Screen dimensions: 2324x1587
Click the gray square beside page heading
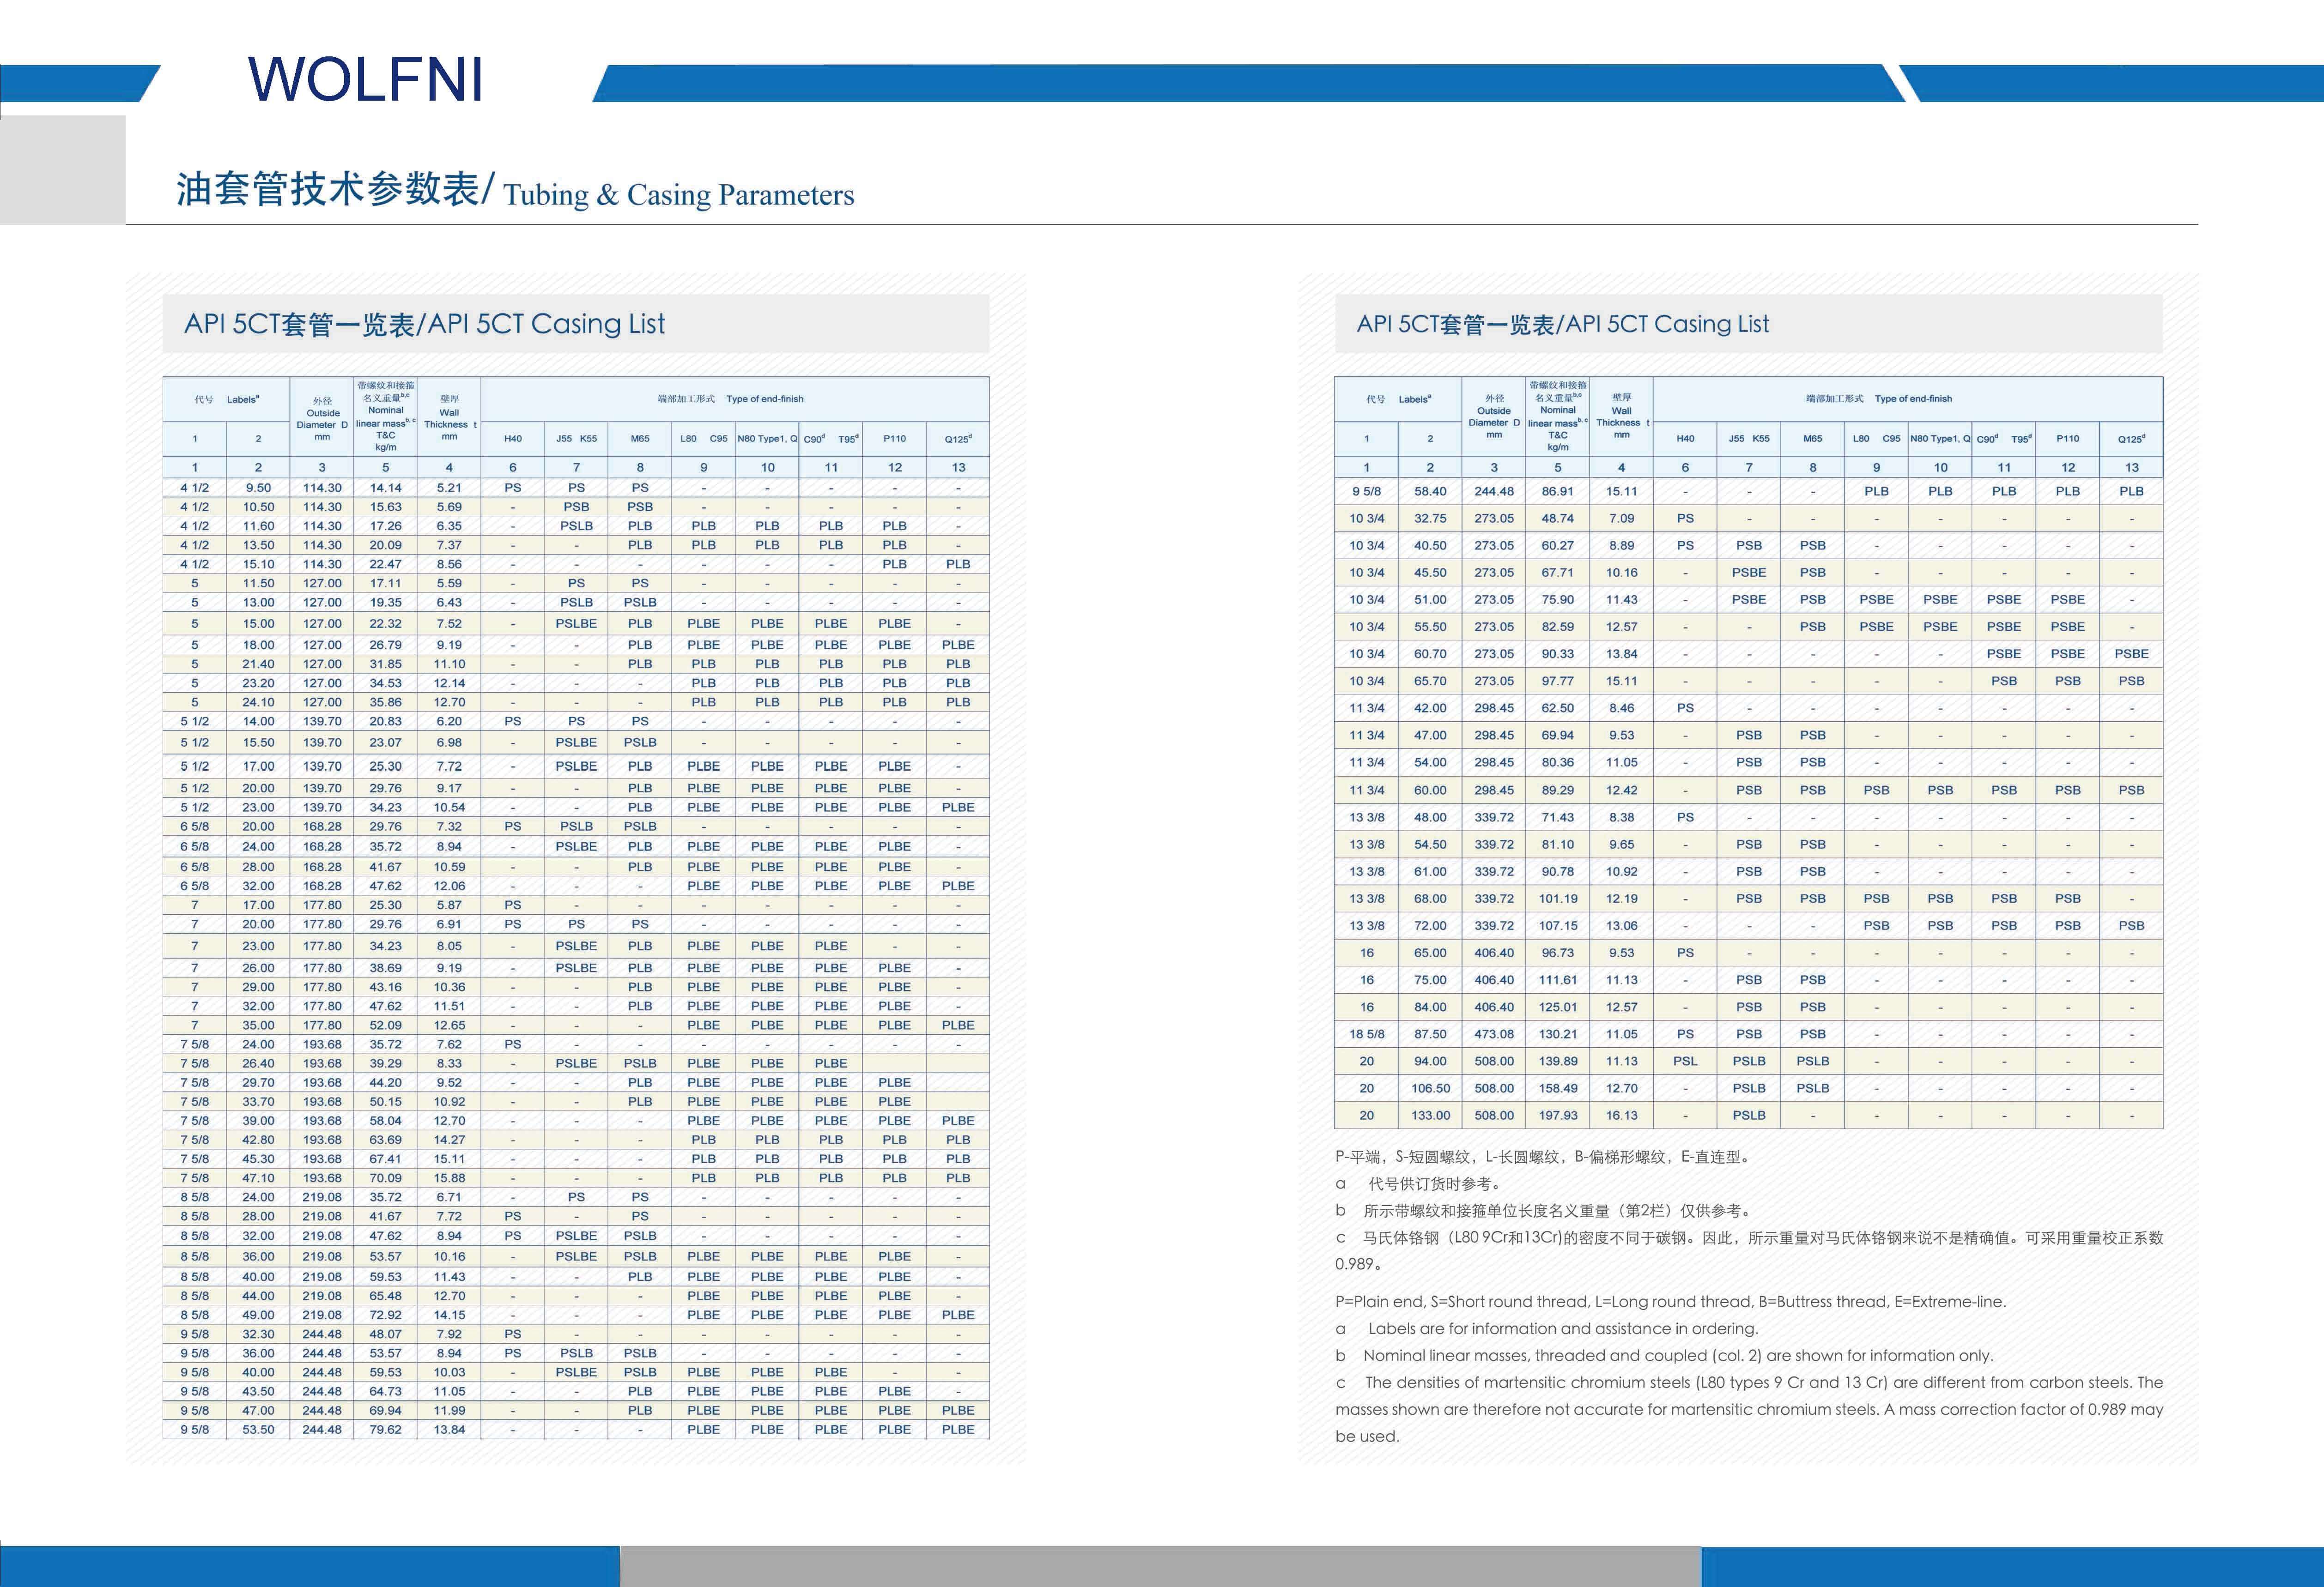click(x=62, y=169)
